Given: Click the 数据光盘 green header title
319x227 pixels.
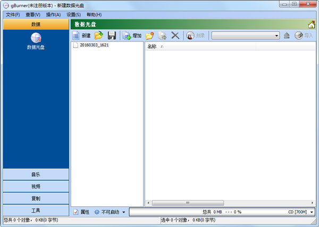Looking at the screenshot, I should tap(85, 24).
